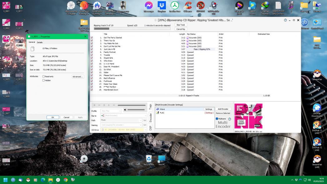This screenshot has width=327, height=184.
Task: Uncheck track 1 Get The Party Started
Action: 92,37
